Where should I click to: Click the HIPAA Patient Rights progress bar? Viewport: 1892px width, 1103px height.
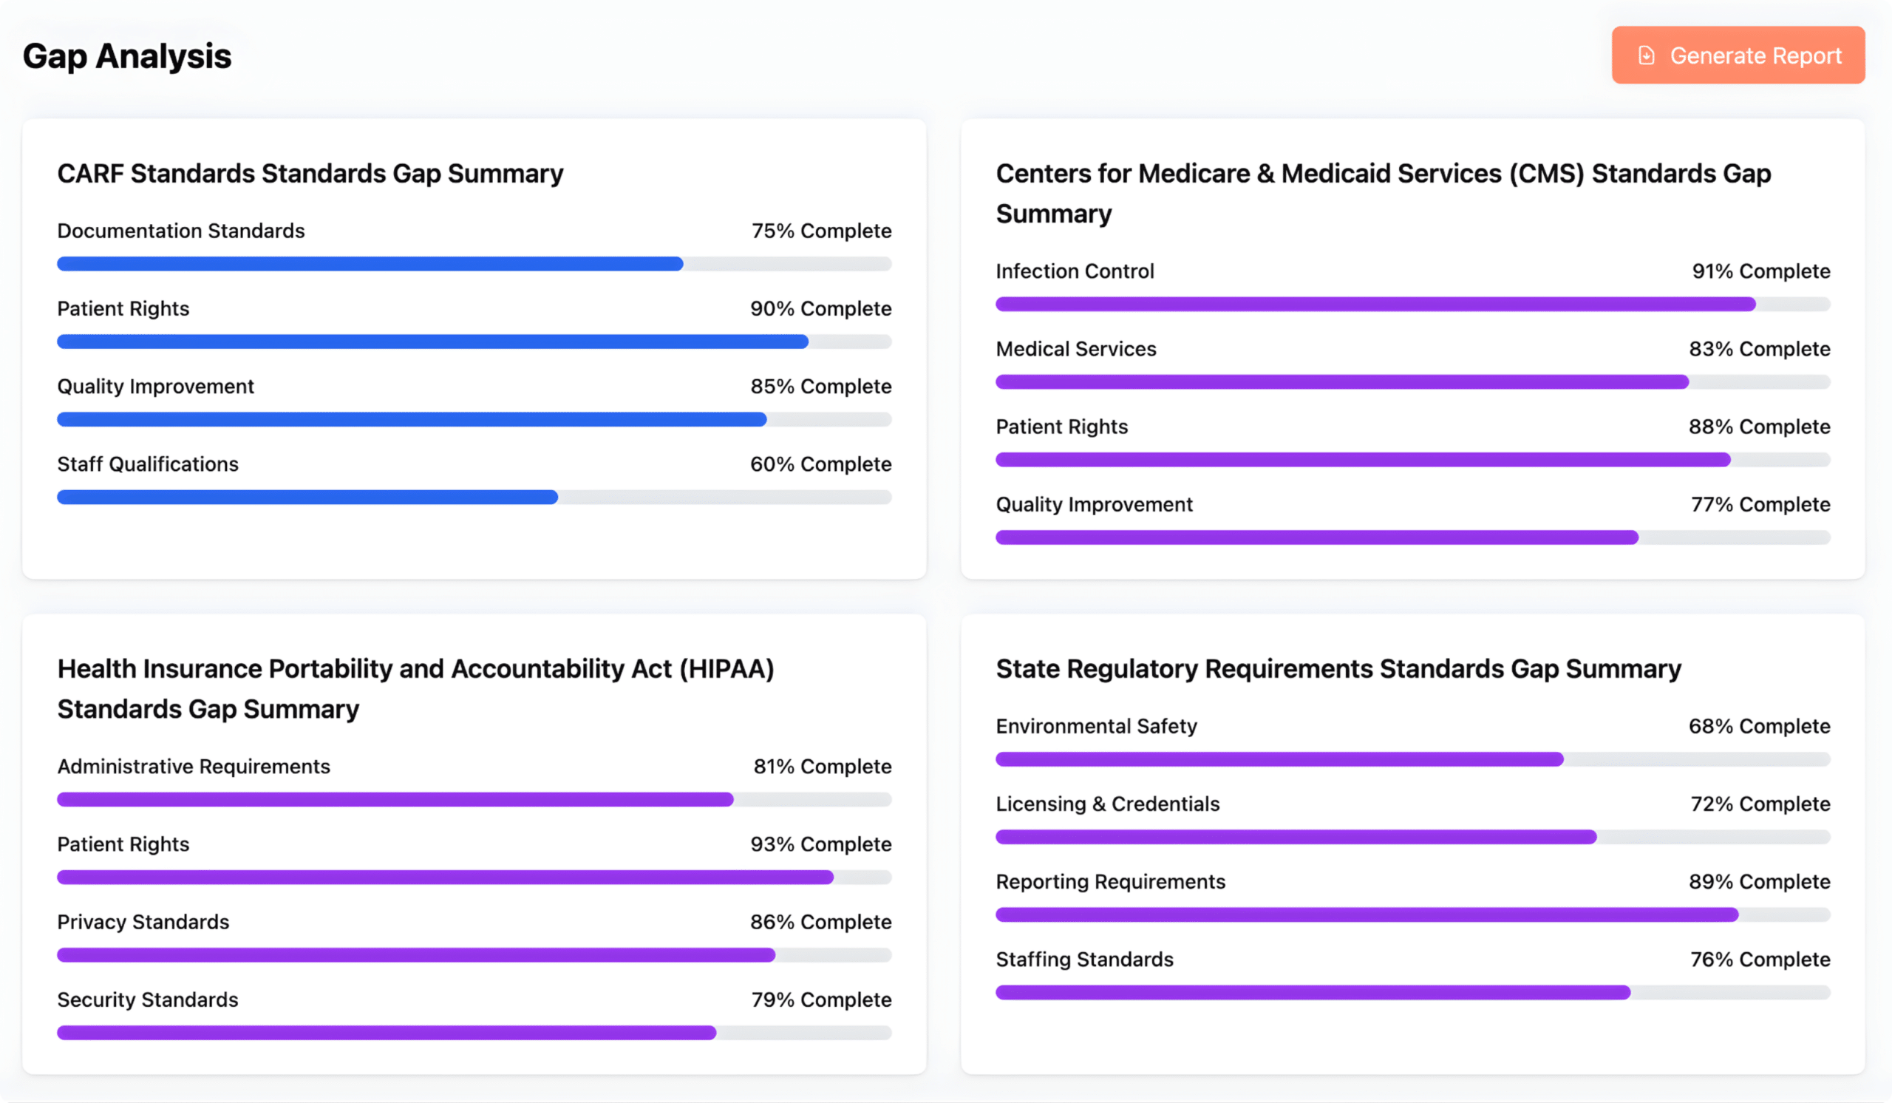tap(474, 878)
